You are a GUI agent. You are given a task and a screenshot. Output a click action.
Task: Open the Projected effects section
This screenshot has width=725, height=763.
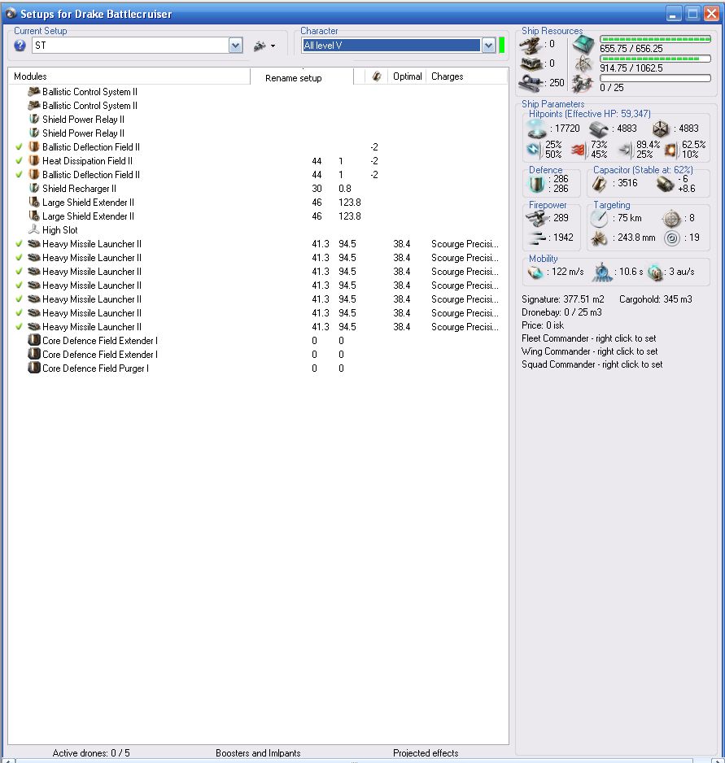click(426, 752)
